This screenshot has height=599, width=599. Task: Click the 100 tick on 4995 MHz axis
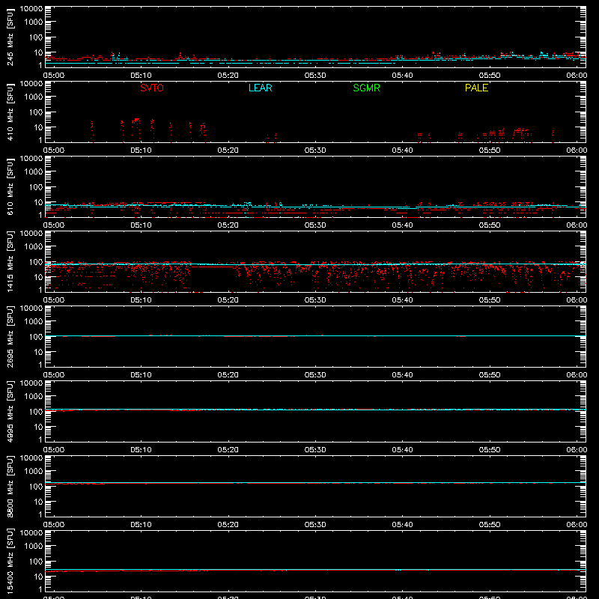pyautogui.click(x=36, y=412)
